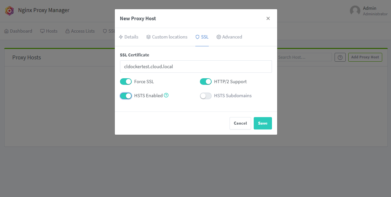The image size is (391, 197).
Task: Click the Cancel button
Action: pyautogui.click(x=240, y=123)
